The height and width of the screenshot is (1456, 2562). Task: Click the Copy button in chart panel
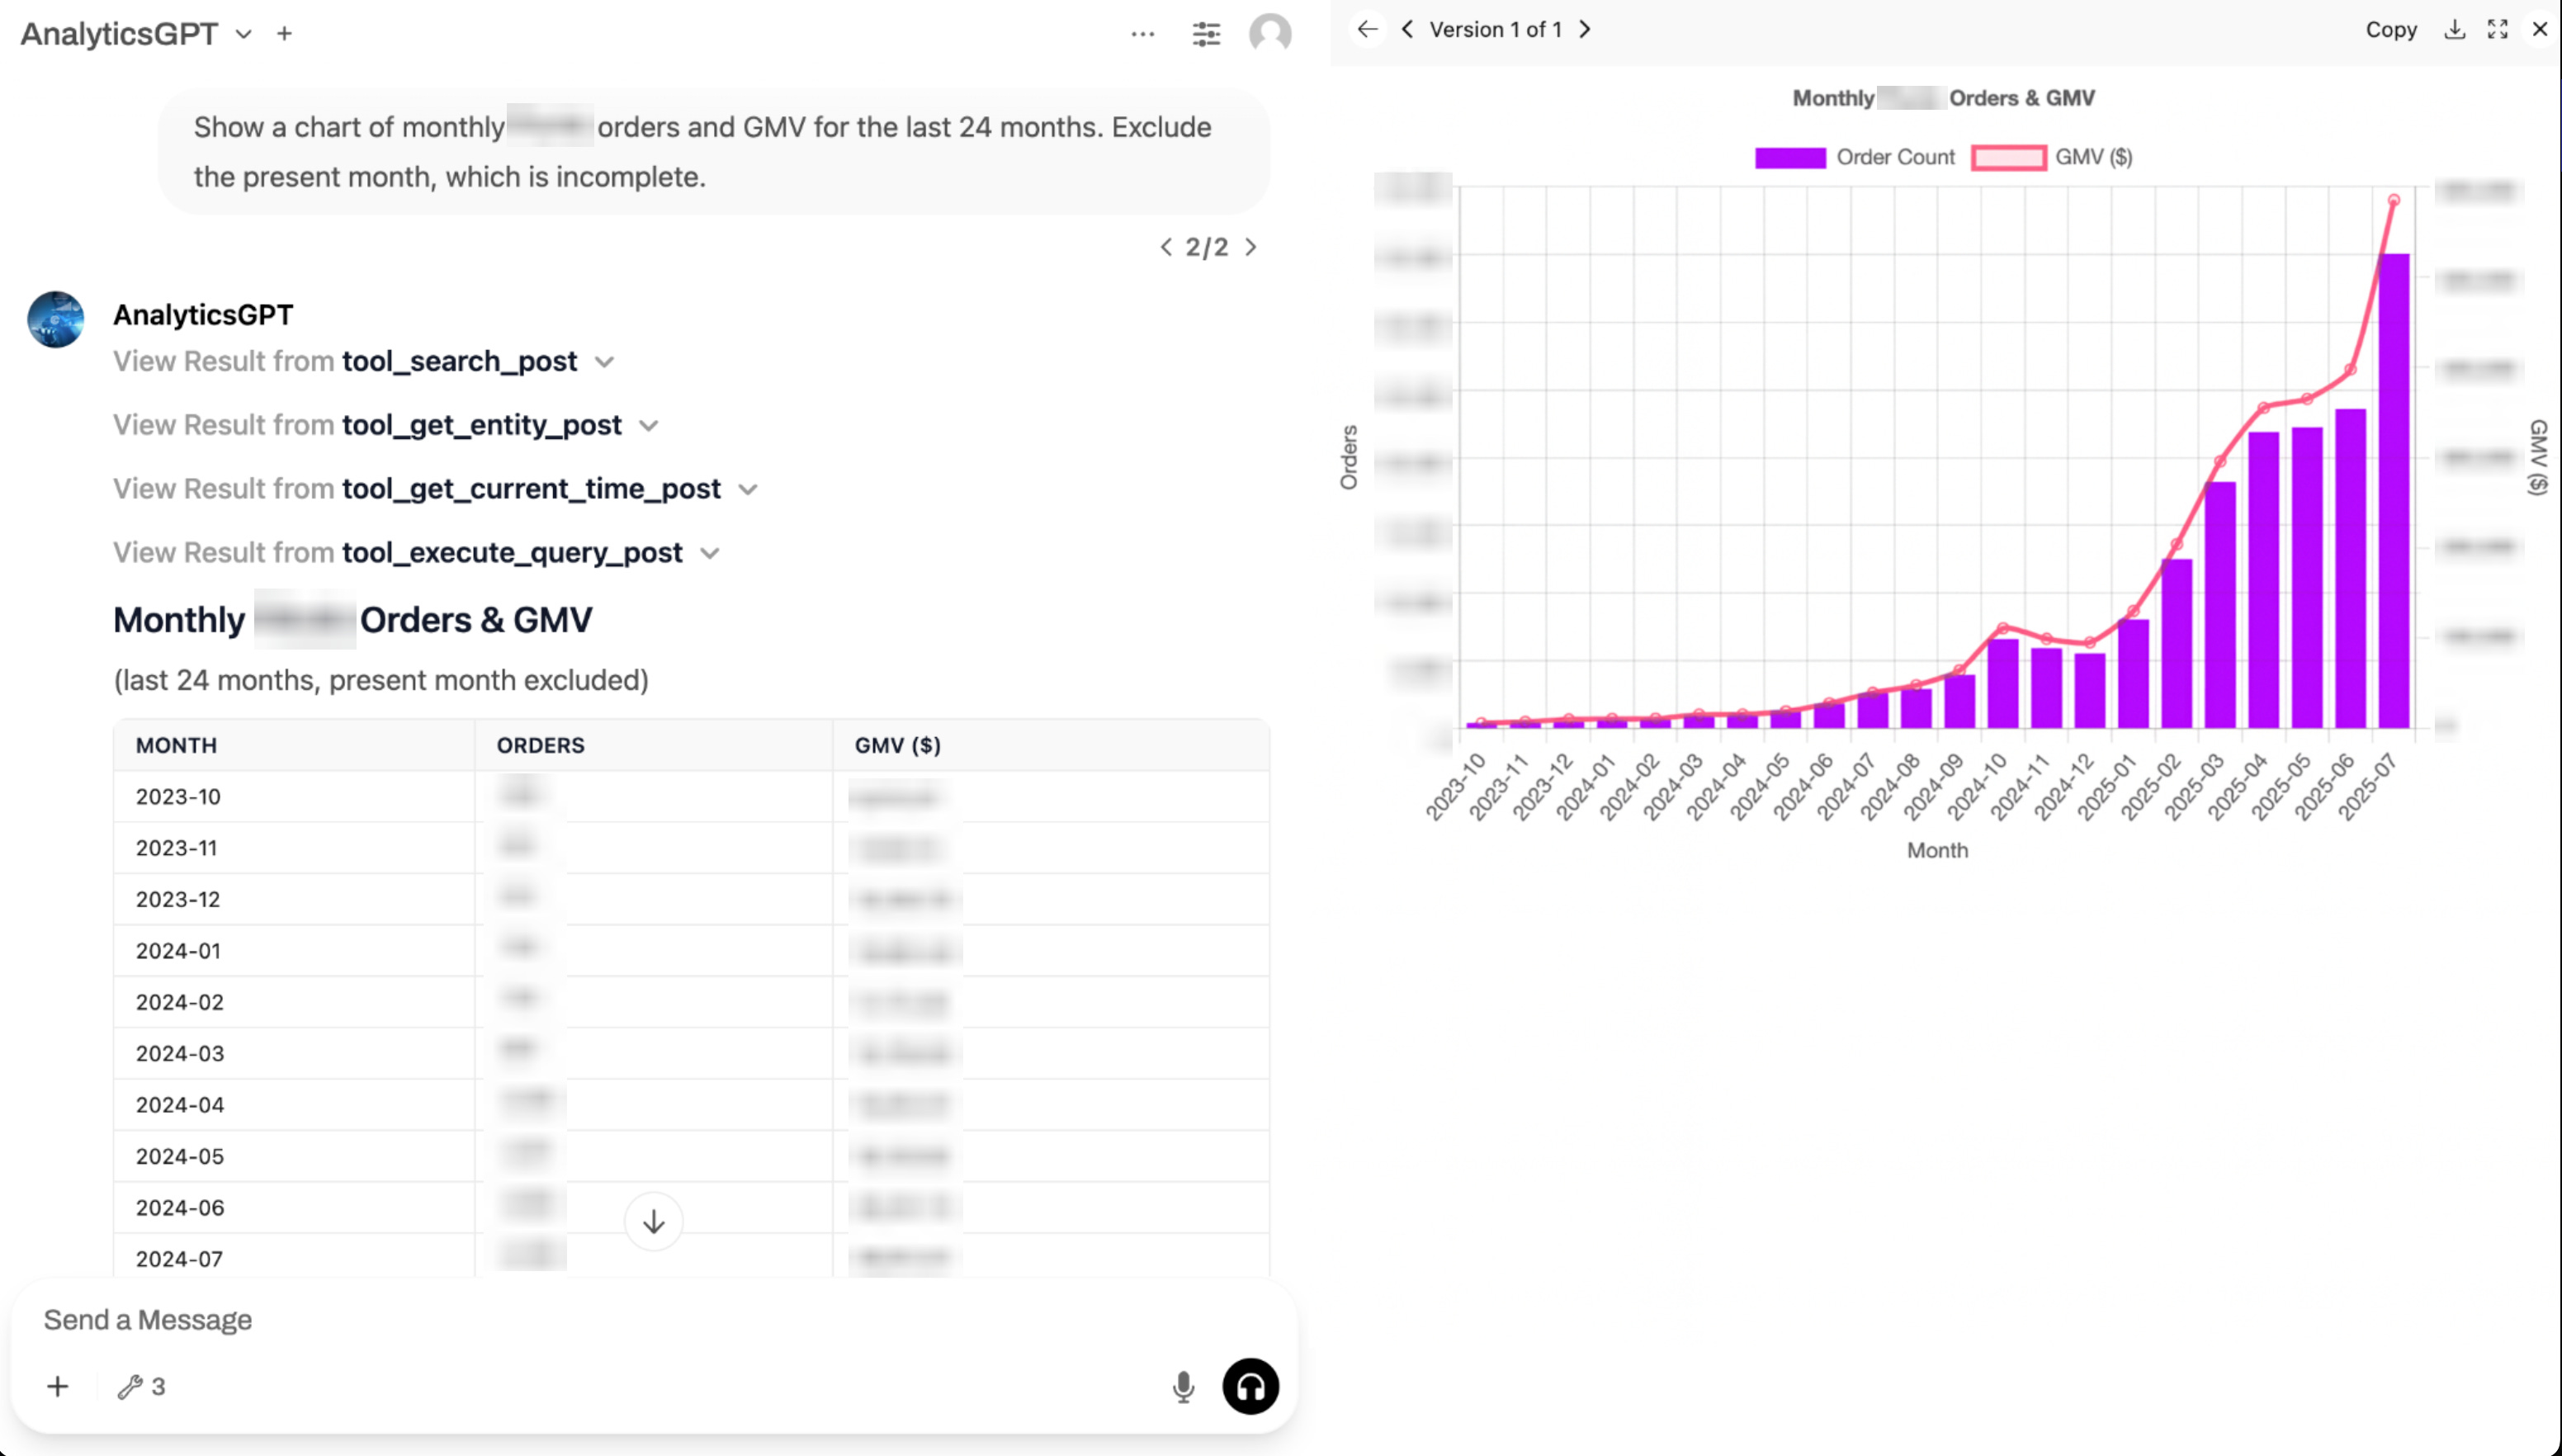coord(2390,30)
